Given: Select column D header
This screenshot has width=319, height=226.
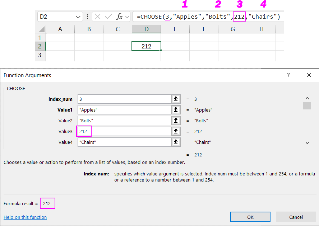Looking at the screenshot, I should click(146, 29).
